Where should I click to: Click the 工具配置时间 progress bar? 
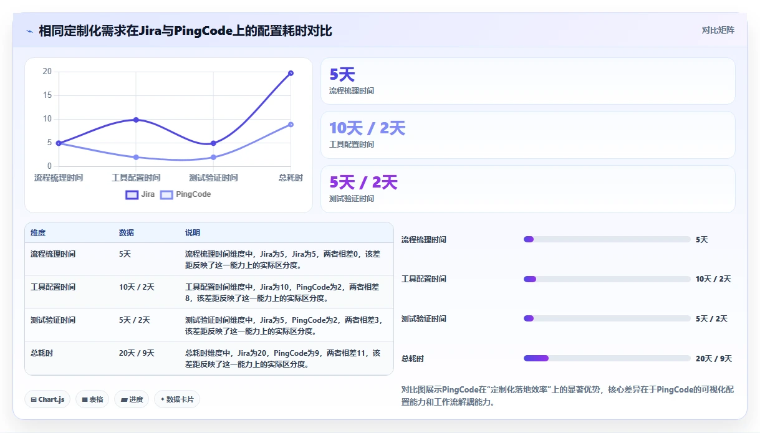coord(607,279)
